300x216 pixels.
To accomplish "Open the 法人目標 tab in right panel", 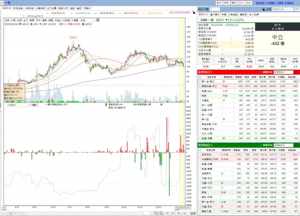I will (x=254, y=15).
